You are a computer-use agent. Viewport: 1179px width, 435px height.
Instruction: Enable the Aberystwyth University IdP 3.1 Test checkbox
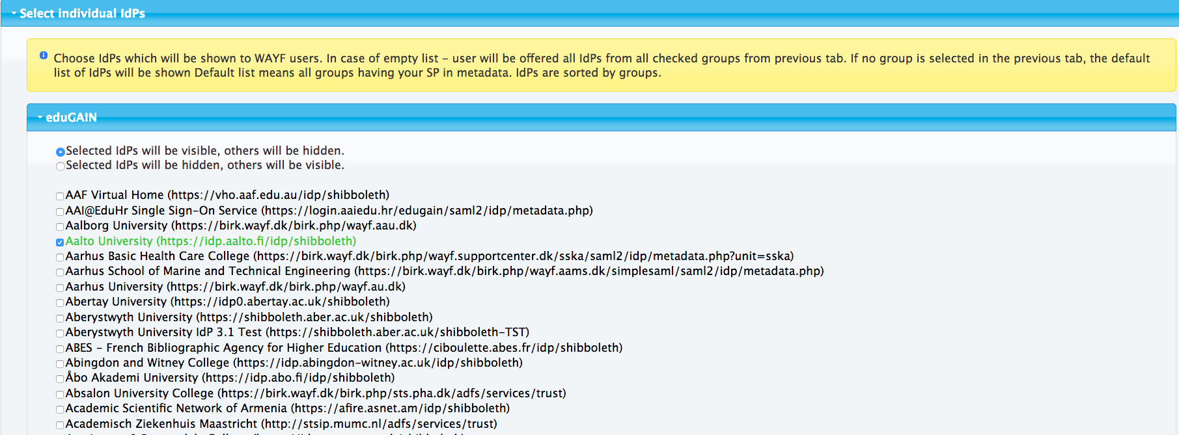coord(60,334)
